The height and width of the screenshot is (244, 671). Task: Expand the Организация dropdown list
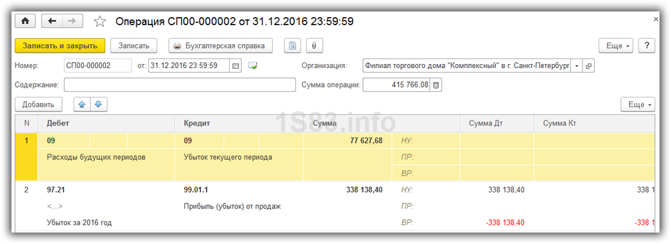[577, 66]
